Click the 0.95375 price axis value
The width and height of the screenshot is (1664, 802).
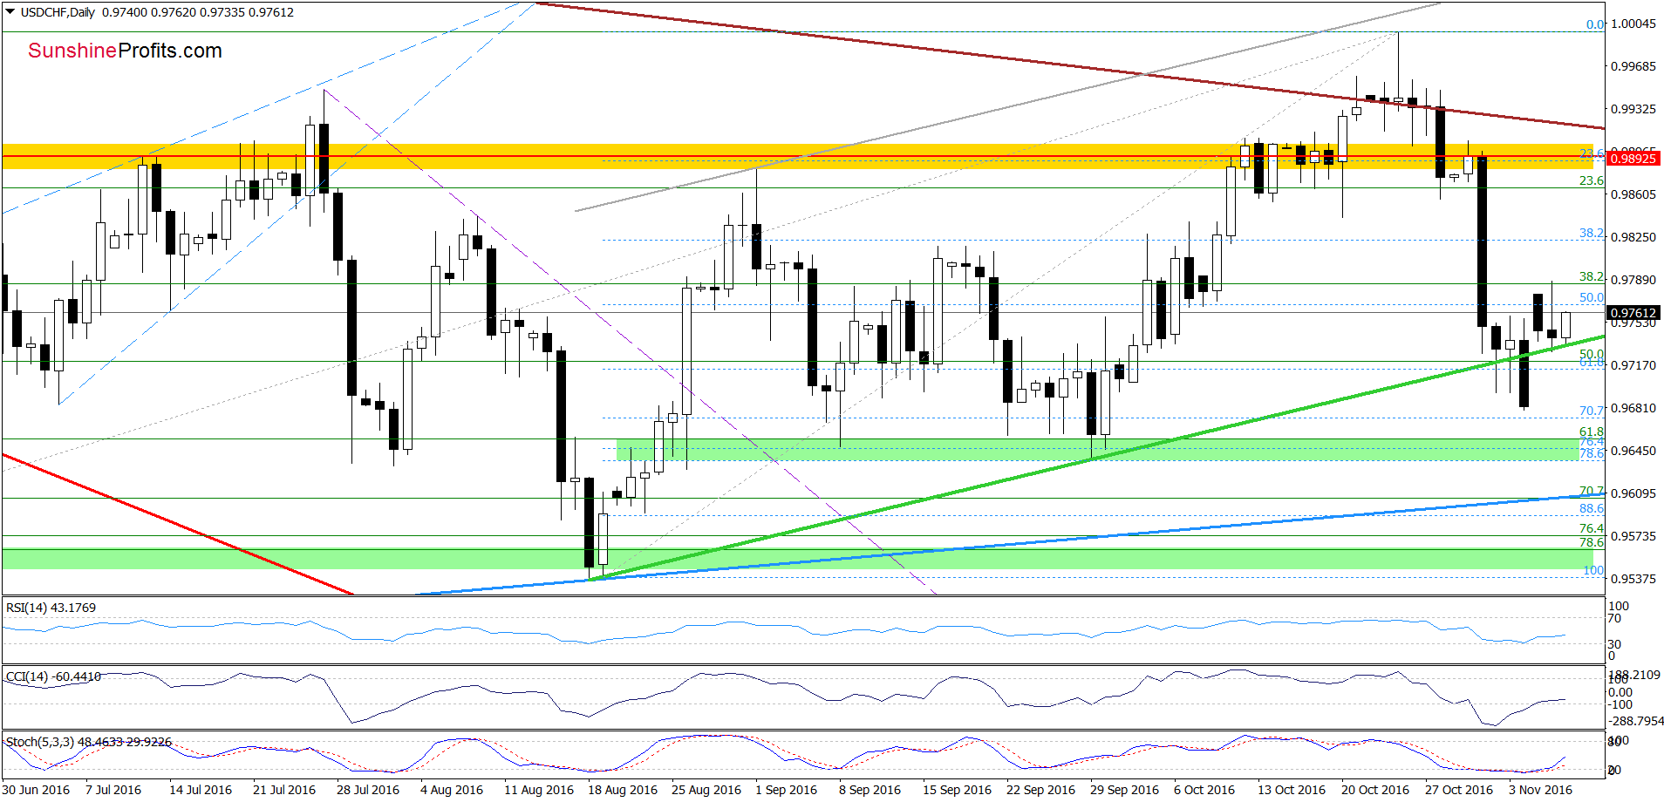pyautogui.click(x=1633, y=579)
